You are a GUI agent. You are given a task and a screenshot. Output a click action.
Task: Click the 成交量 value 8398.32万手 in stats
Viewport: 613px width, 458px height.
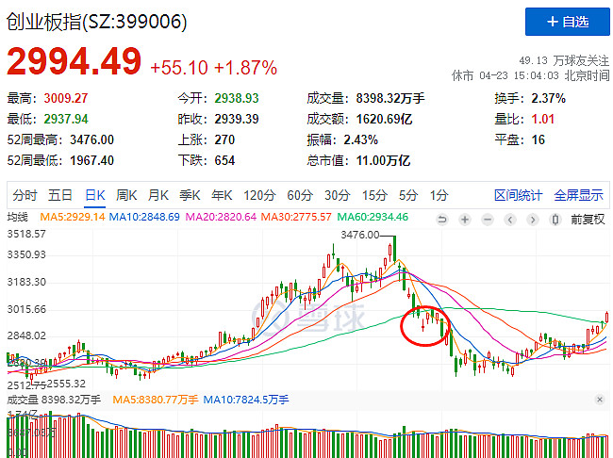(390, 98)
